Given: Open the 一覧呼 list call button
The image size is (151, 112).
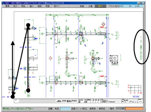Looking at the screenshot, I should pos(111,109).
